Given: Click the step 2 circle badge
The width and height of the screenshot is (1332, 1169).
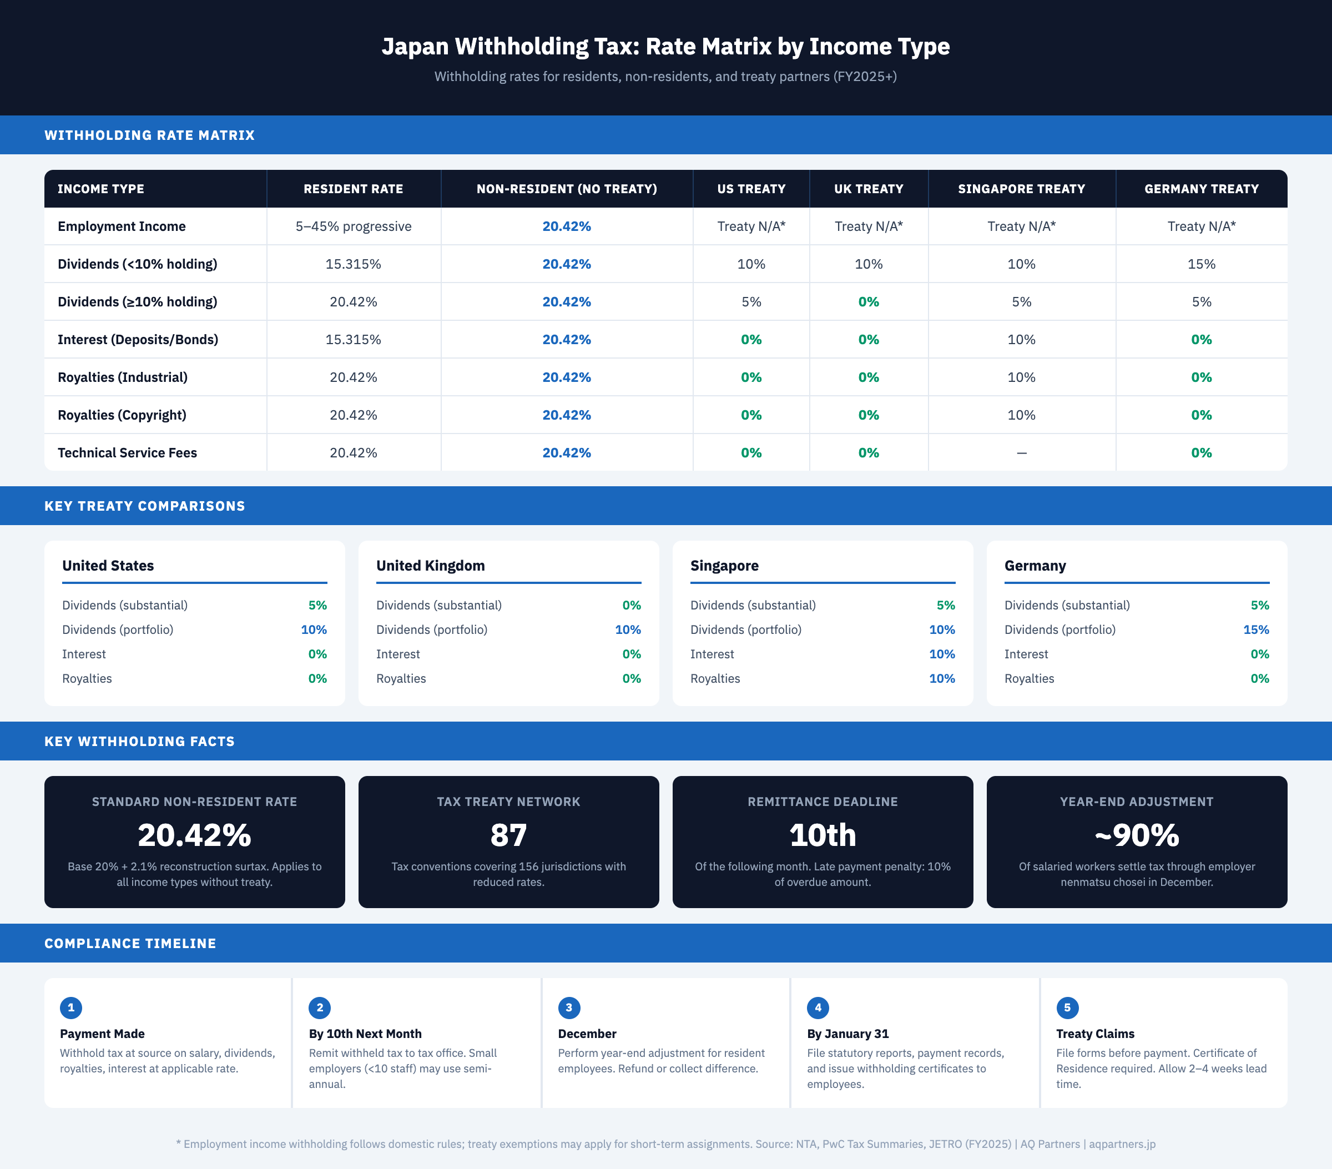Looking at the screenshot, I should pos(319,1007).
